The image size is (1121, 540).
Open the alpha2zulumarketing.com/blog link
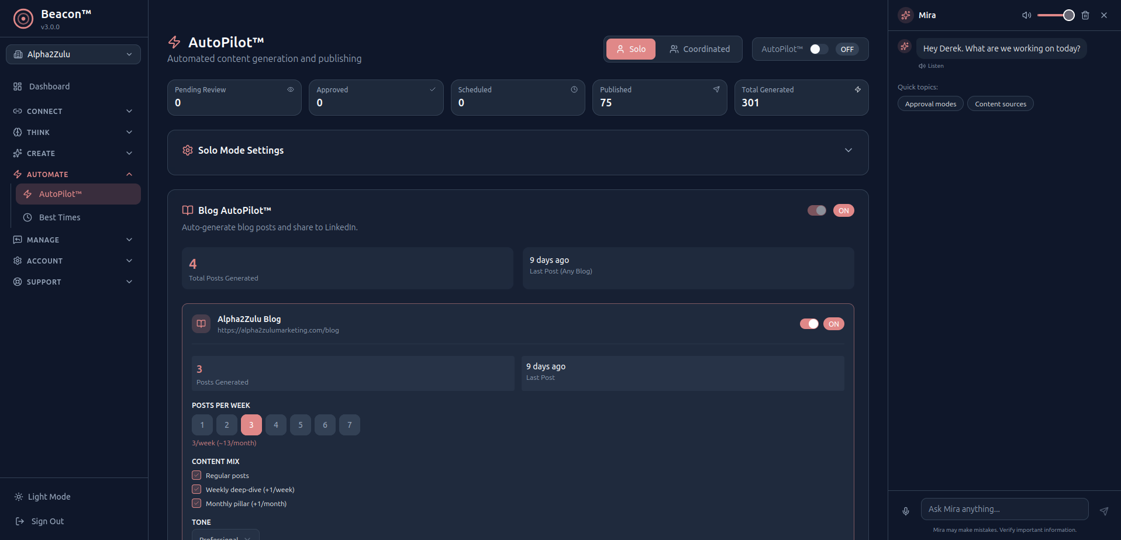pos(278,330)
